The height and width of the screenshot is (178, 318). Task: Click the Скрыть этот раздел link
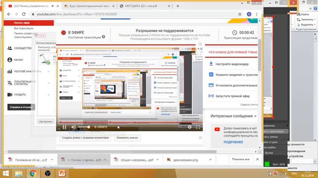[x=249, y=104]
